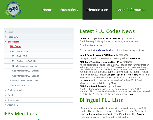153x120 pixels.
Task: Click the chevron beside IFPS Color Code List
Action: (x=8, y=86)
